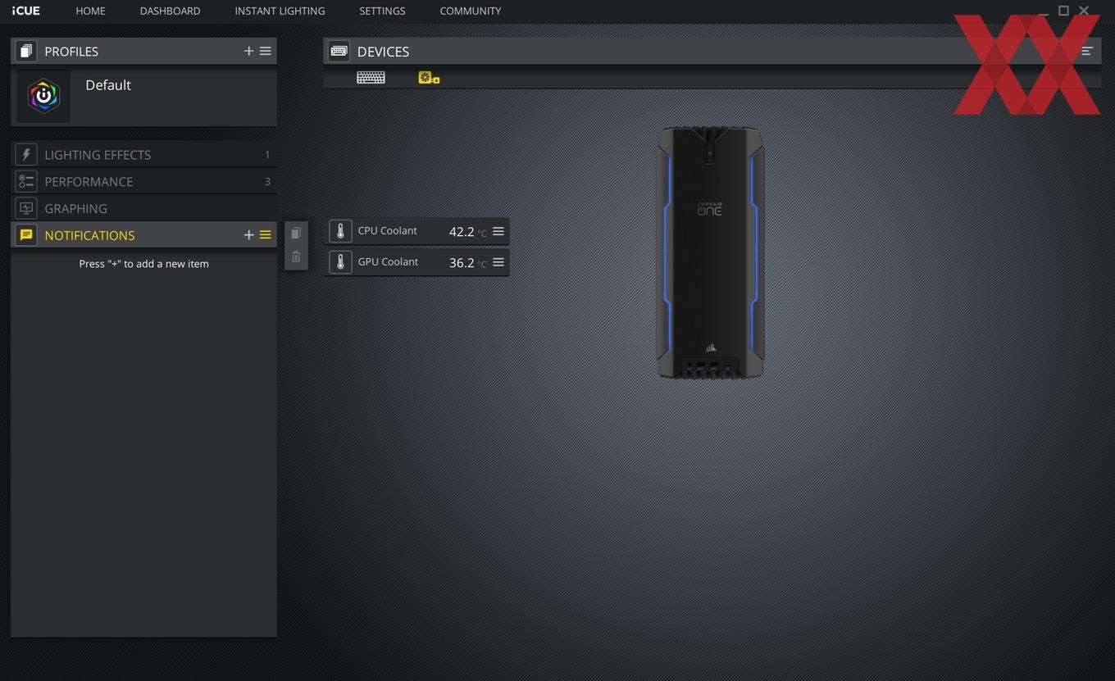The height and width of the screenshot is (681, 1115).
Task: Click the lighting effects count 1
Action: pyautogui.click(x=267, y=155)
